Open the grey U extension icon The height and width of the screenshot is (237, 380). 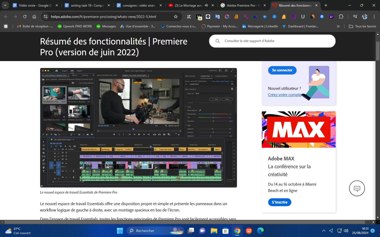click(303, 17)
